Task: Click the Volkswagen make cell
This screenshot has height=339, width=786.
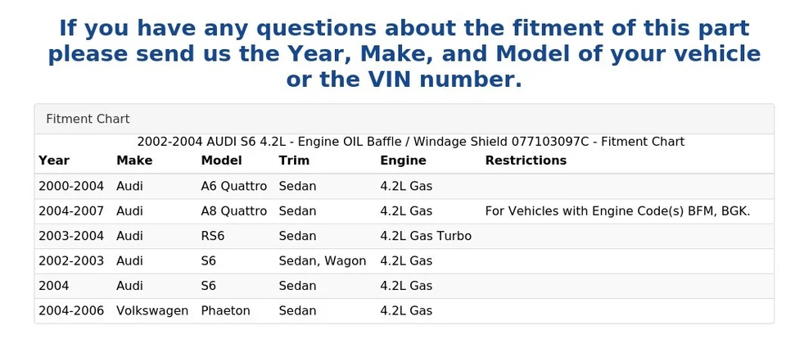Action: click(152, 311)
